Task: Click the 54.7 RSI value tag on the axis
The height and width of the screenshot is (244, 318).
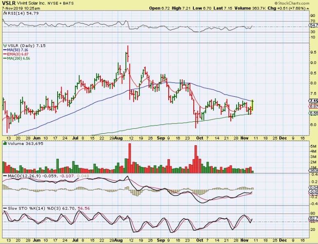Action: coord(314,26)
